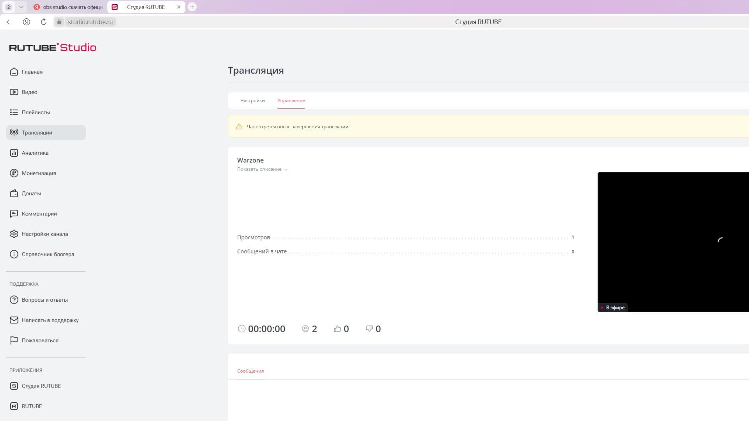Open Монетизация ruble icon
This screenshot has width=749, height=421.
click(14, 173)
